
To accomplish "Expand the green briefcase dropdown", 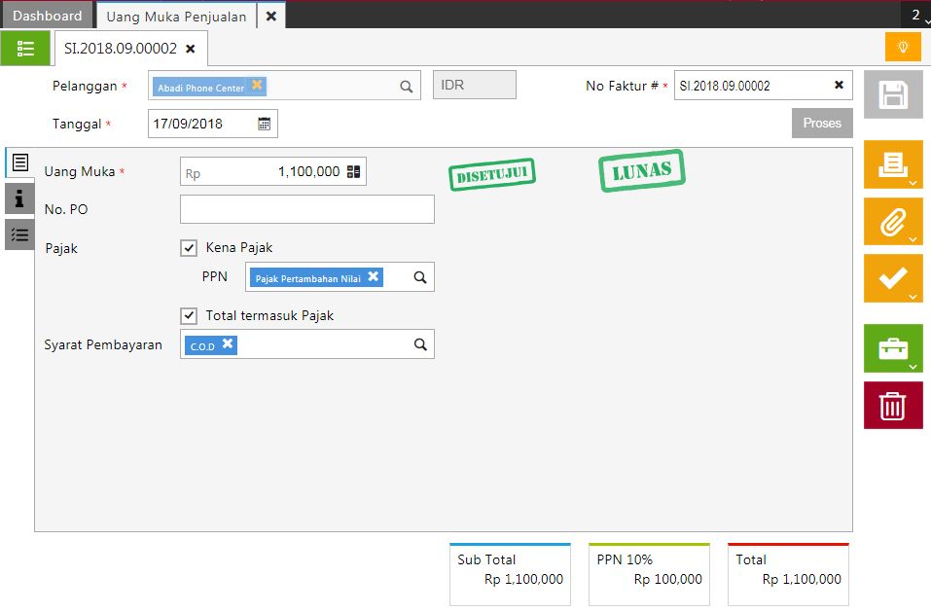I will coord(913,367).
